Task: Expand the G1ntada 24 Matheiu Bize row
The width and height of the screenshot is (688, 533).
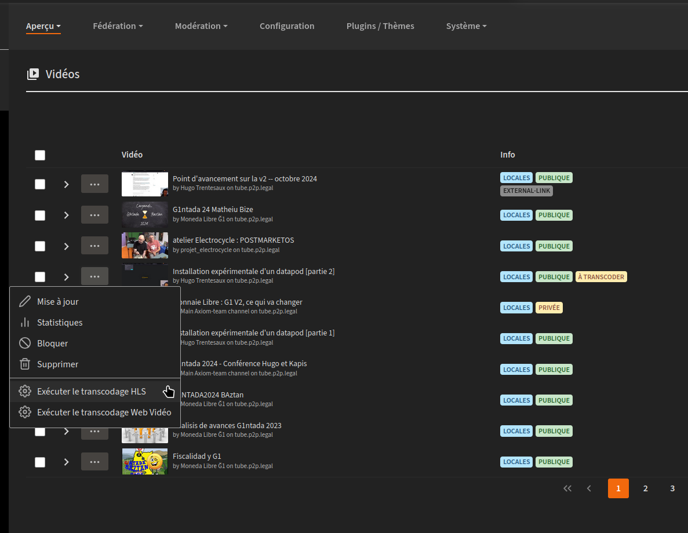Action: [x=66, y=216]
